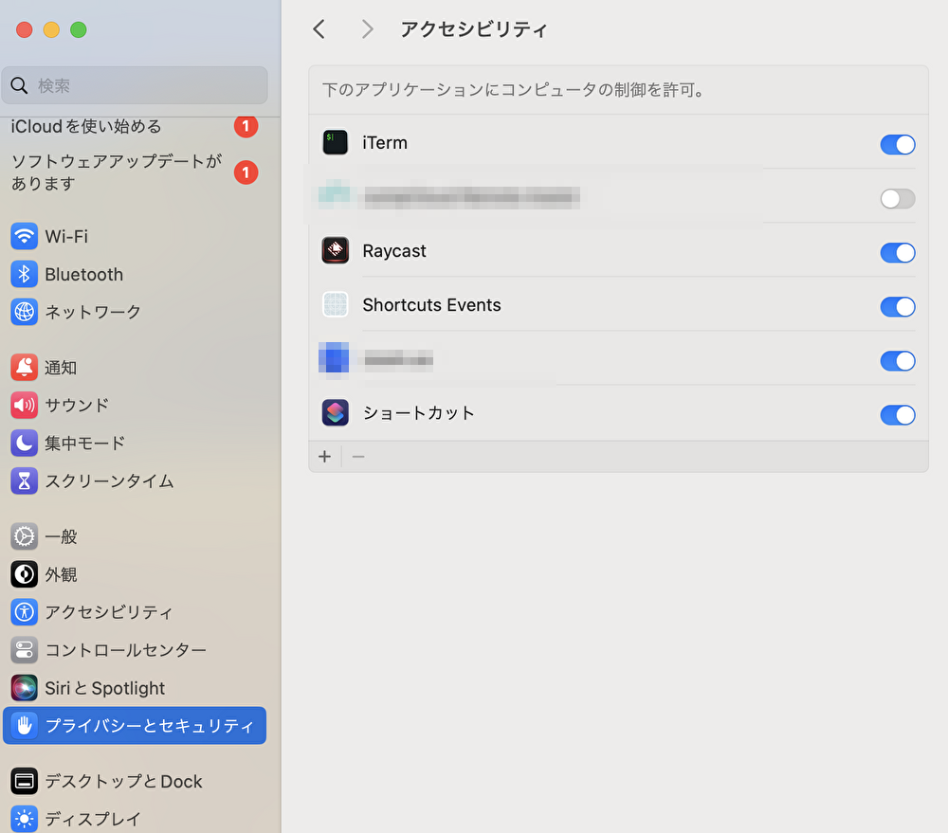Click the iCloud red badge
Image resolution: width=948 pixels, height=833 pixels.
click(x=246, y=126)
